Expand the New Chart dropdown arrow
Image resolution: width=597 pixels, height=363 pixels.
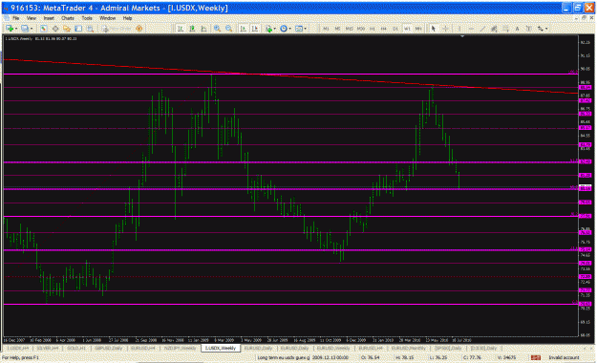(x=16, y=29)
